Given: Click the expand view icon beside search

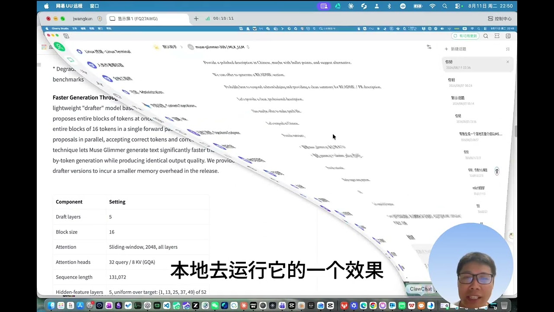Looking at the screenshot, I should tap(497, 36).
